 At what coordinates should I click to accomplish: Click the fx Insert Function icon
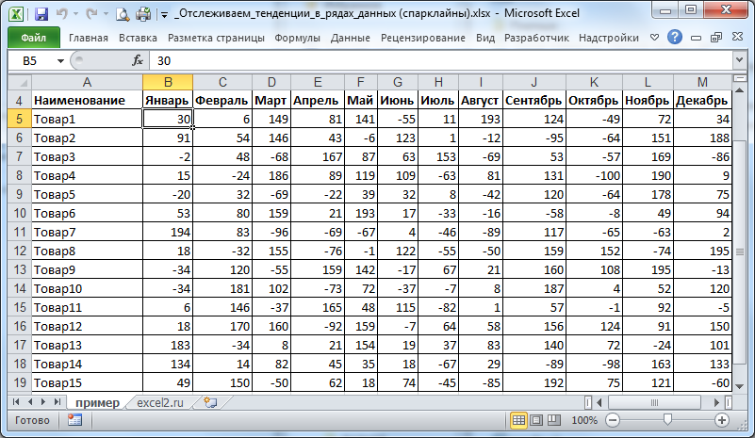coord(138,60)
